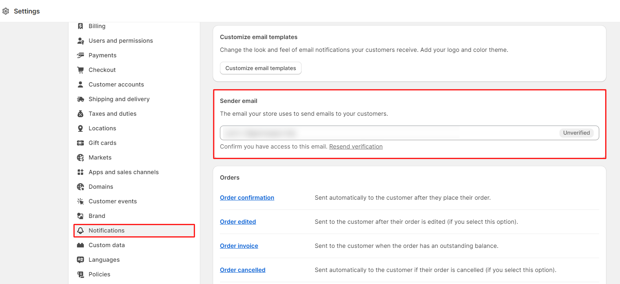620x284 pixels.
Task: Click the Shipping and delivery truck icon
Action: click(x=81, y=99)
